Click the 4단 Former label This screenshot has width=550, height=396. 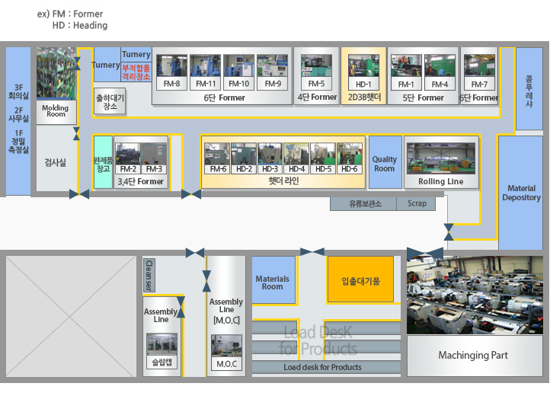317,97
